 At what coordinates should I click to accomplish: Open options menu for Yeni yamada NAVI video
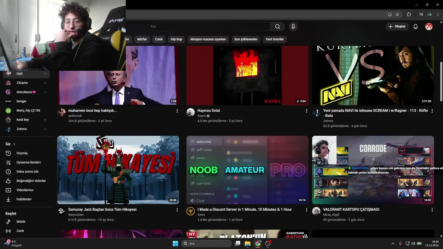432,111
